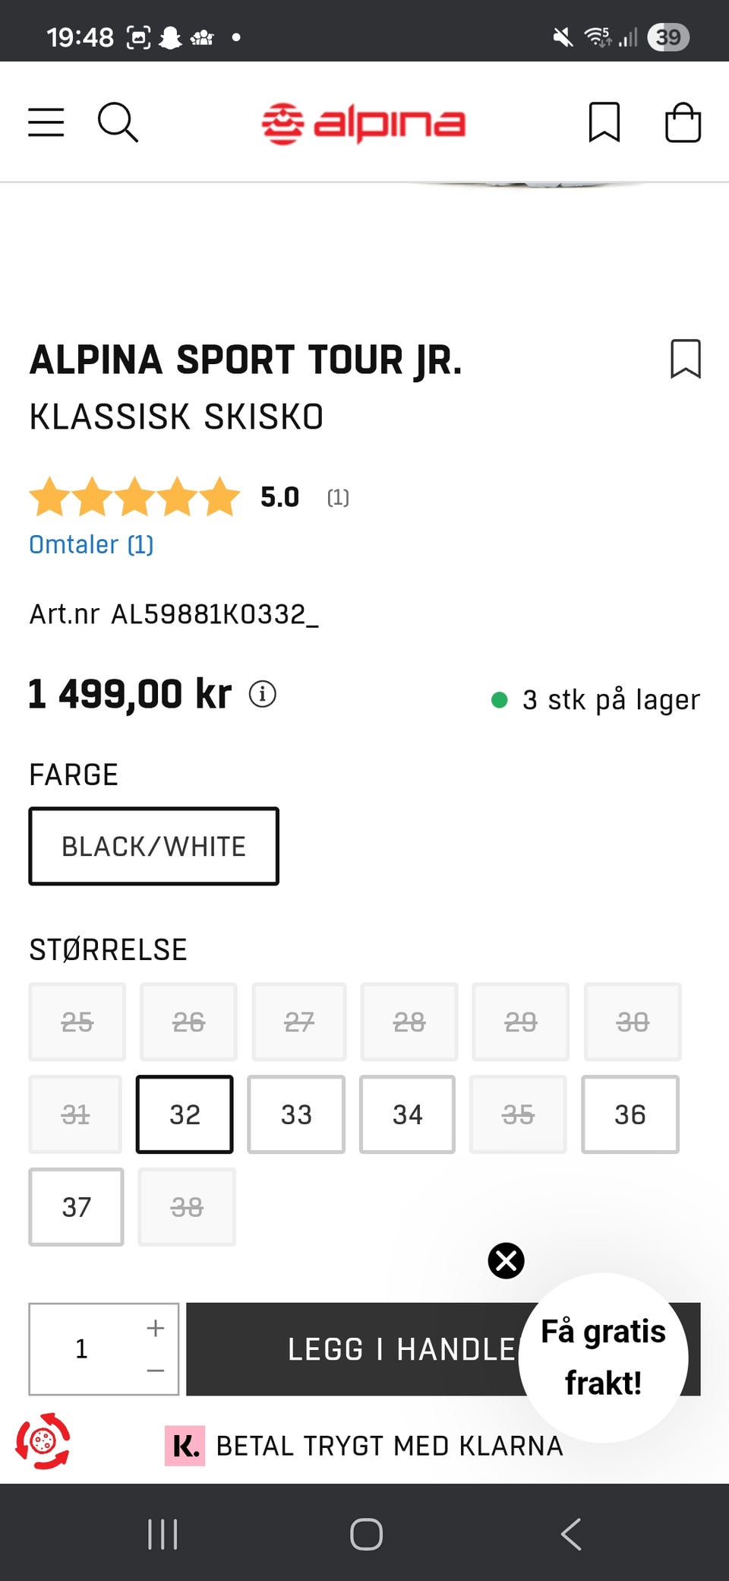Viewport: 729px width, 1581px height.
Task: Close the free shipping popup
Action: point(506,1261)
